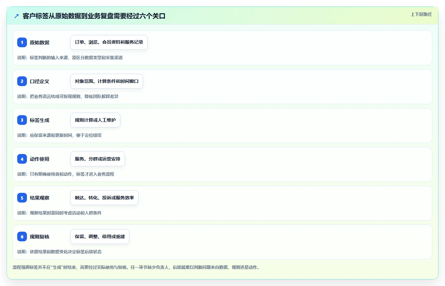Click the 对象范围、计算条件和时间窗口 chip
445x286 pixels.
107,81
